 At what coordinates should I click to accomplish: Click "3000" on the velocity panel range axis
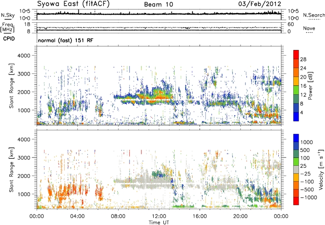[24, 158]
